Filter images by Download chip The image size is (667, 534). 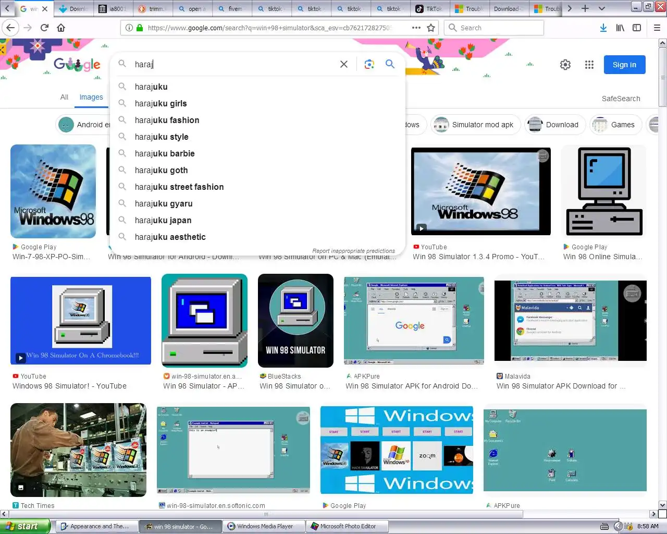555,125
